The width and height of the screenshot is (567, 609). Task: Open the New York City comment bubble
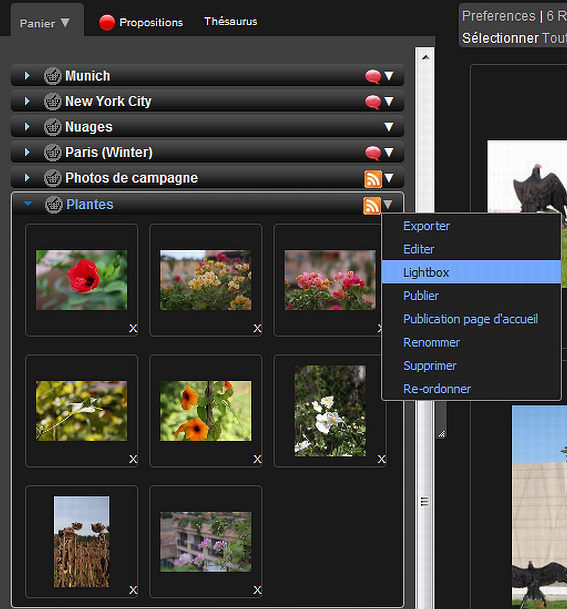click(373, 102)
